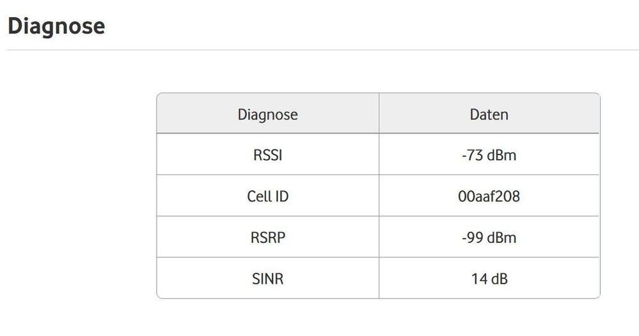Click the RSSI row label
This screenshot has height=336, width=639.
coord(268,155)
